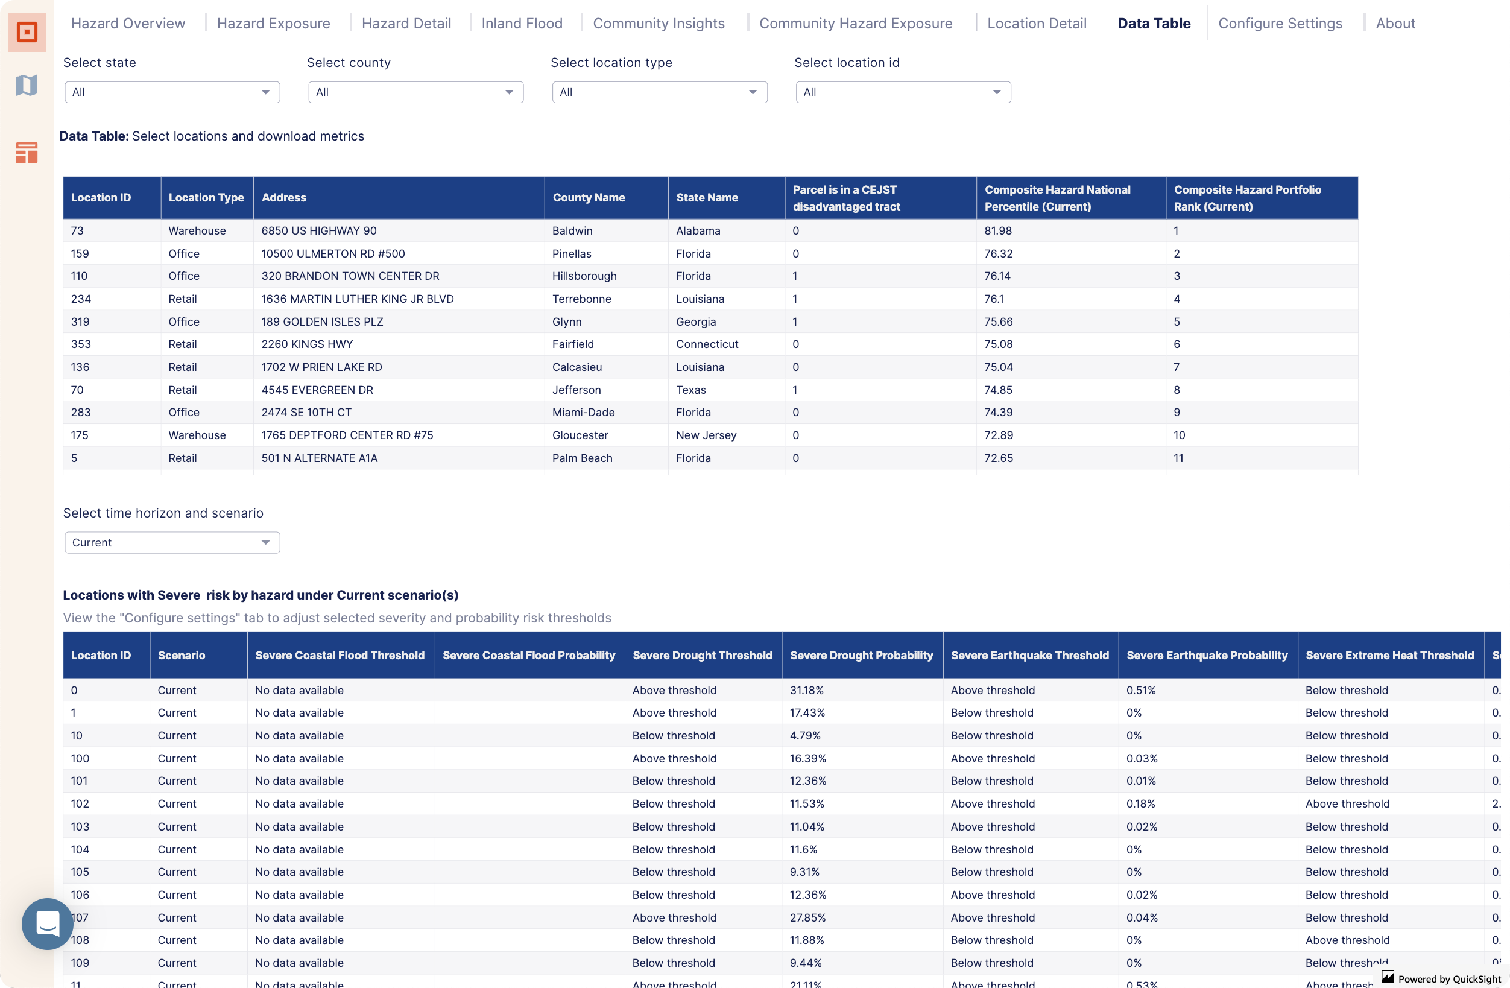Open the time horizon and scenario dropdown
This screenshot has width=1510, height=988.
click(x=172, y=542)
